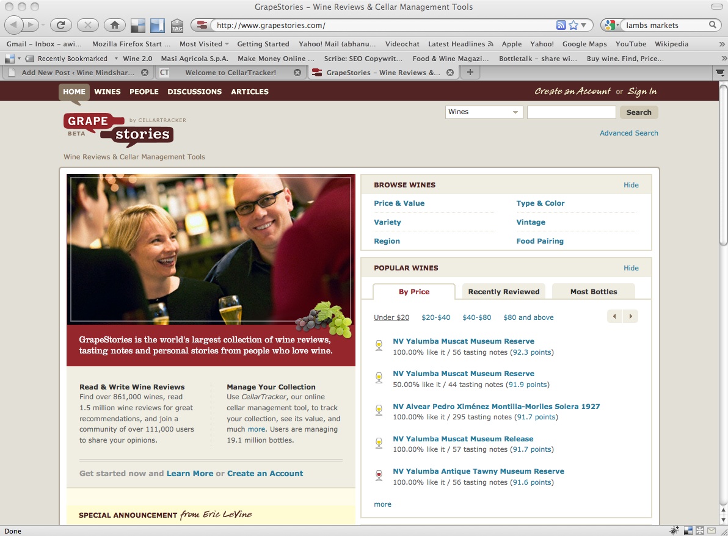Screen dimensions: 728x536
Task: Open the PEOPLE navigation item
Action: pyautogui.click(x=144, y=92)
